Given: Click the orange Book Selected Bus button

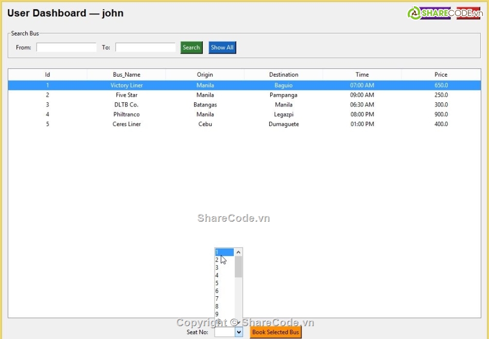Looking at the screenshot, I should click(x=275, y=332).
